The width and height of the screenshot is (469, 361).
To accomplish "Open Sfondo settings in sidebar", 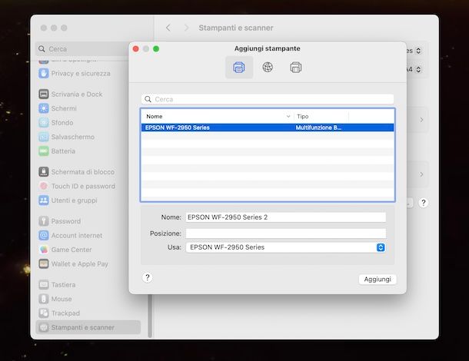I will [56, 123].
